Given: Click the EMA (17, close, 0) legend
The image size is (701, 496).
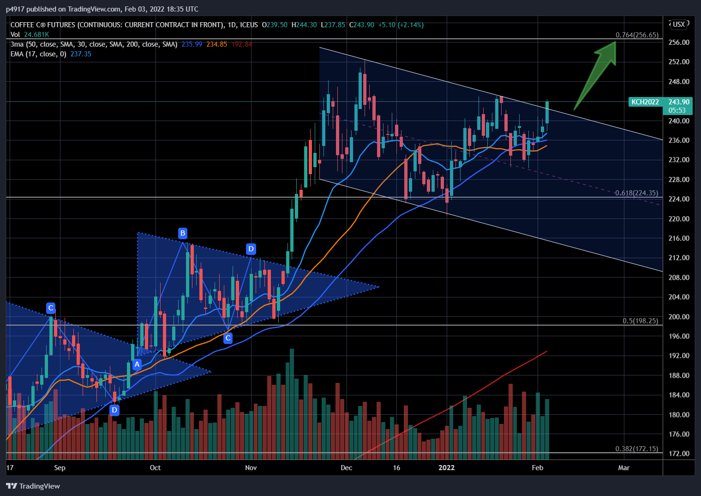Looking at the screenshot, I should 38,54.
